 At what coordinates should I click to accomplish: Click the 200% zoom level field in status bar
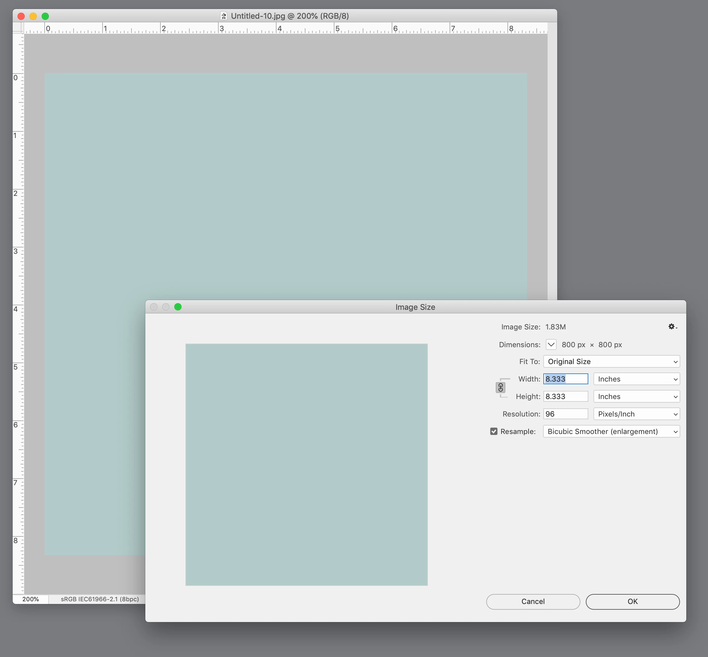coord(30,599)
